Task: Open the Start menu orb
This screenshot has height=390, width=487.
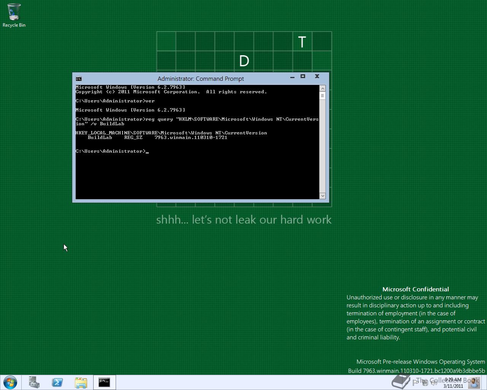Action: (10, 382)
